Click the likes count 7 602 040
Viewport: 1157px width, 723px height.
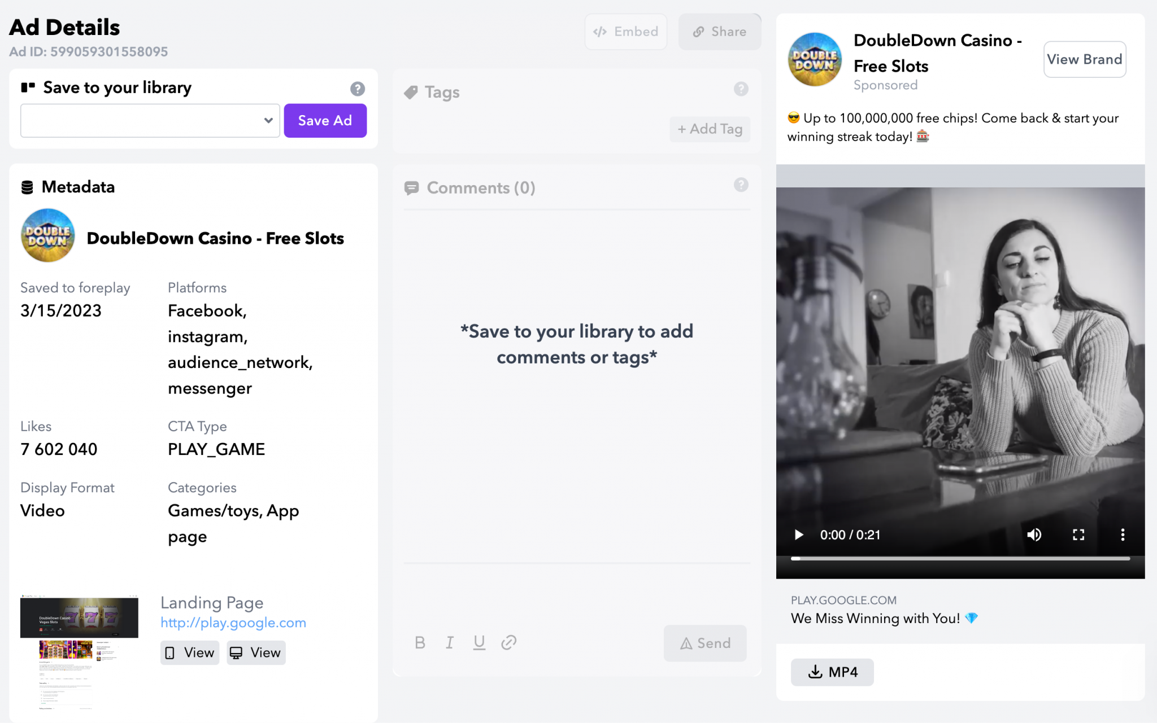(x=59, y=449)
